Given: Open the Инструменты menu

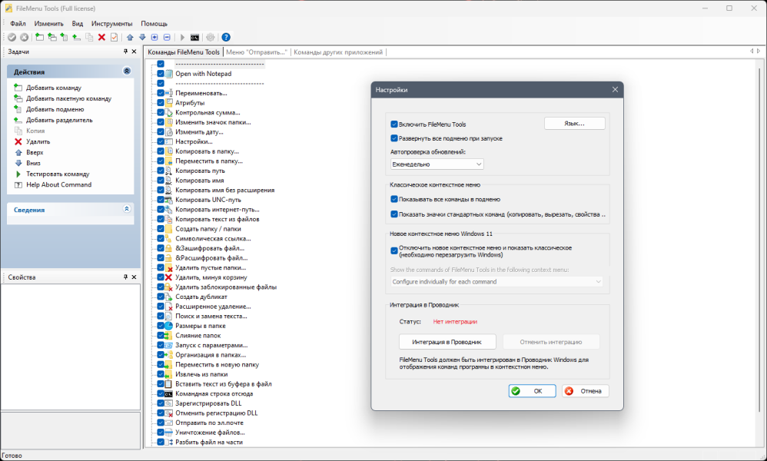Looking at the screenshot, I should pyautogui.click(x=112, y=24).
